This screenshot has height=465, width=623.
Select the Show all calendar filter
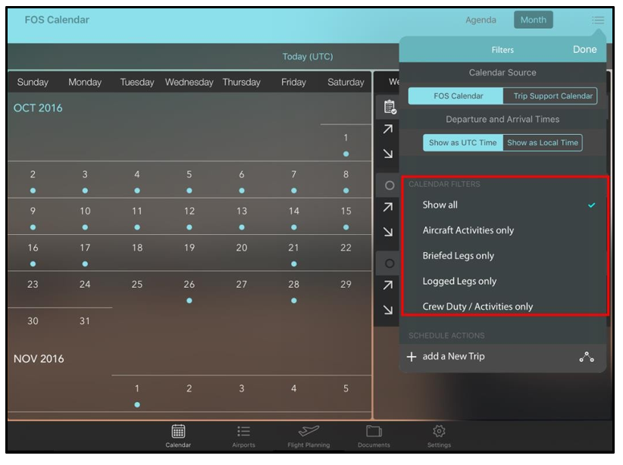(440, 205)
